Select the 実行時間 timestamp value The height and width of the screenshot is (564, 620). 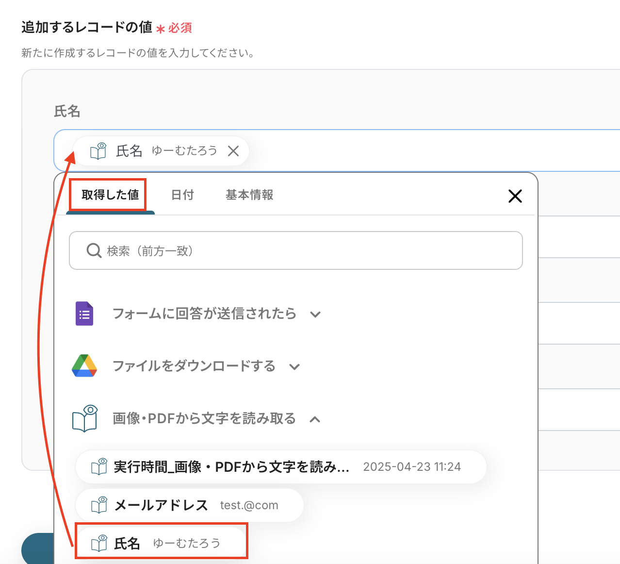click(280, 467)
